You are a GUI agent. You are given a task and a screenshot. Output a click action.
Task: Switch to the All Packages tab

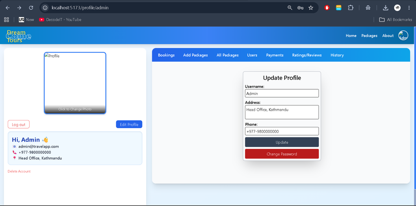227,55
